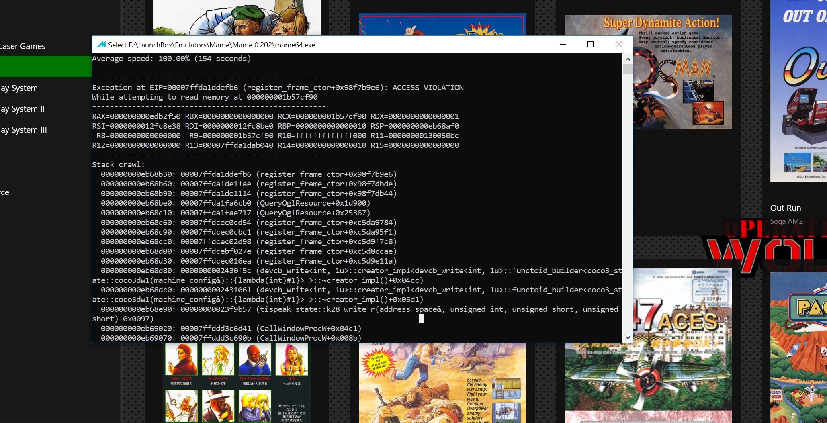Select Play System III in sidebar
Image resolution: width=827 pixels, height=423 pixels.
[x=24, y=130]
